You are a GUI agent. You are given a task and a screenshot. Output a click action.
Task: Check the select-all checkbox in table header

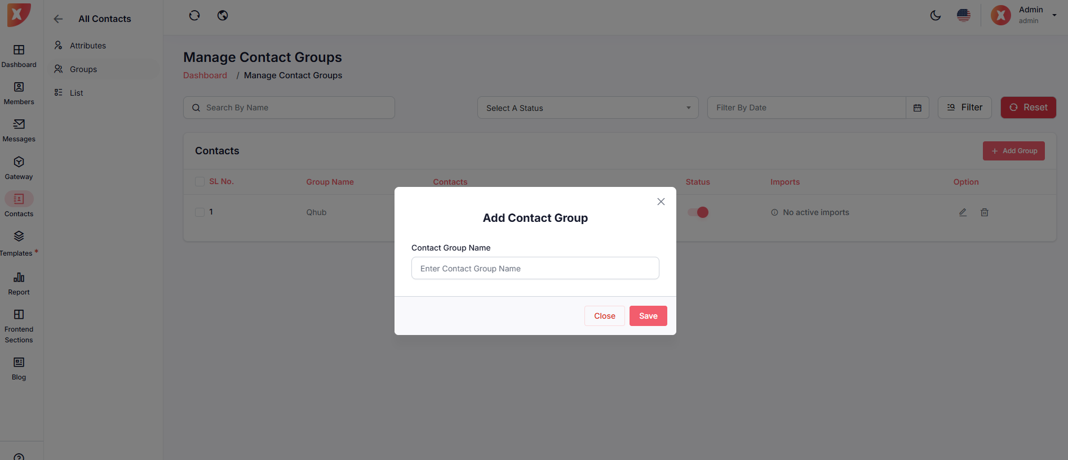tap(200, 181)
